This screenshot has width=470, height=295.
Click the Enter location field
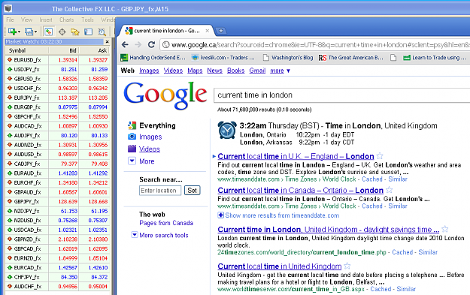[x=160, y=191]
